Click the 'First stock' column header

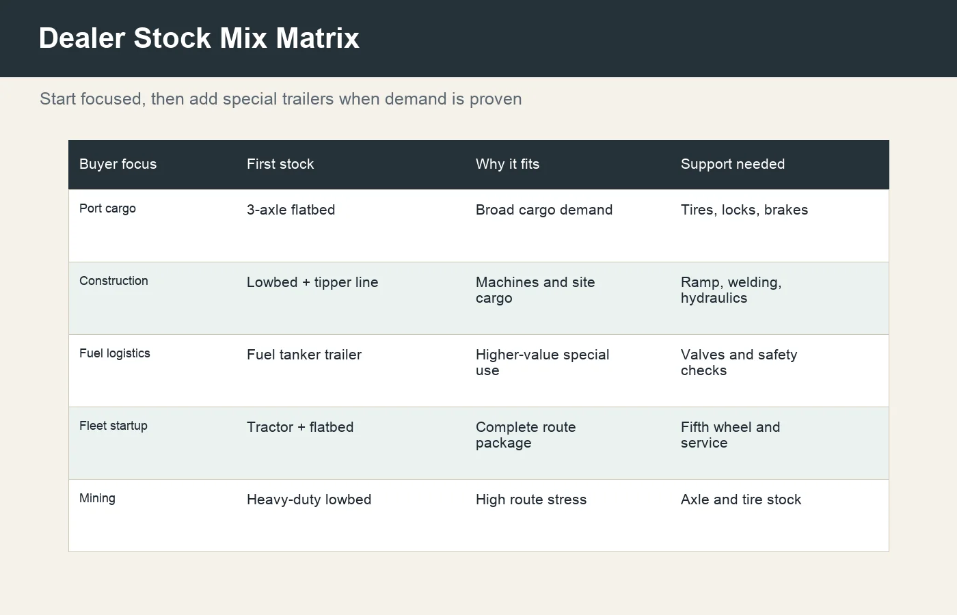[x=280, y=164]
